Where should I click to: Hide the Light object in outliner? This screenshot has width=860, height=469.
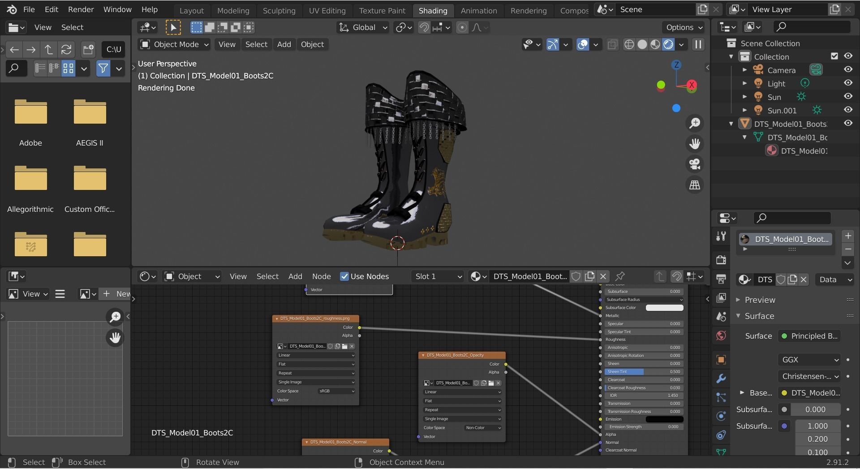(x=848, y=83)
